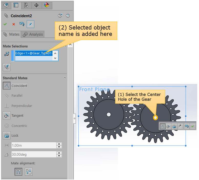
Task: Choose the Lock mate icon
Action: pos(7,136)
